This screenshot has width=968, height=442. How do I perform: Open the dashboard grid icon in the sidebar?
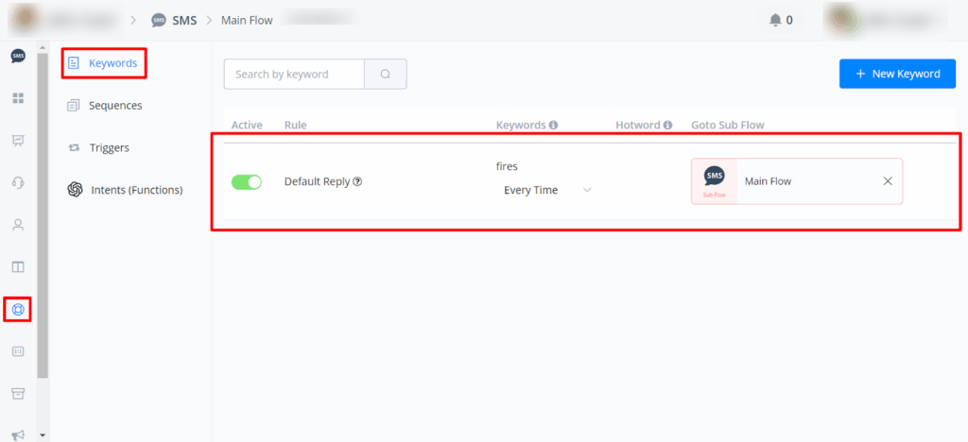(x=18, y=98)
